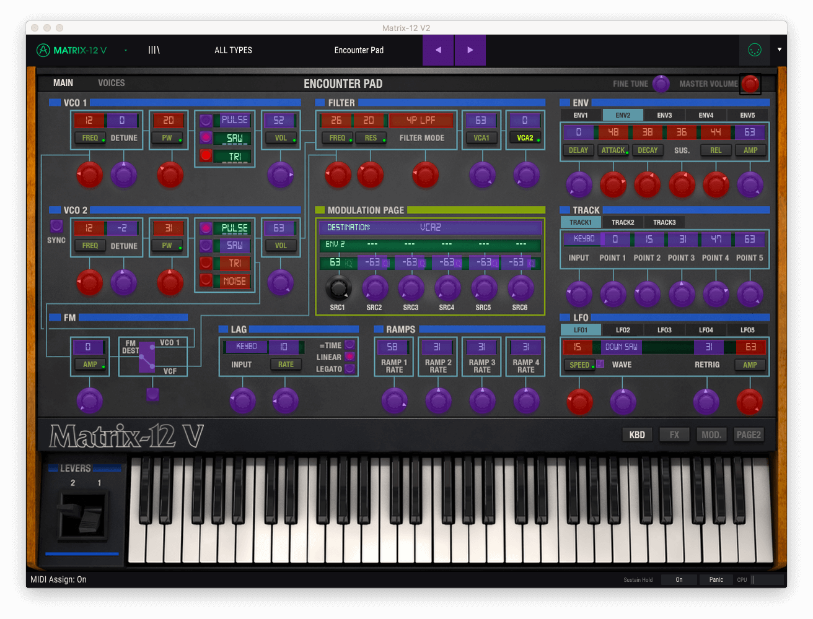The image size is (813, 619).
Task: Toggle VCO 1 PULSE waveform button
Action: (206, 120)
